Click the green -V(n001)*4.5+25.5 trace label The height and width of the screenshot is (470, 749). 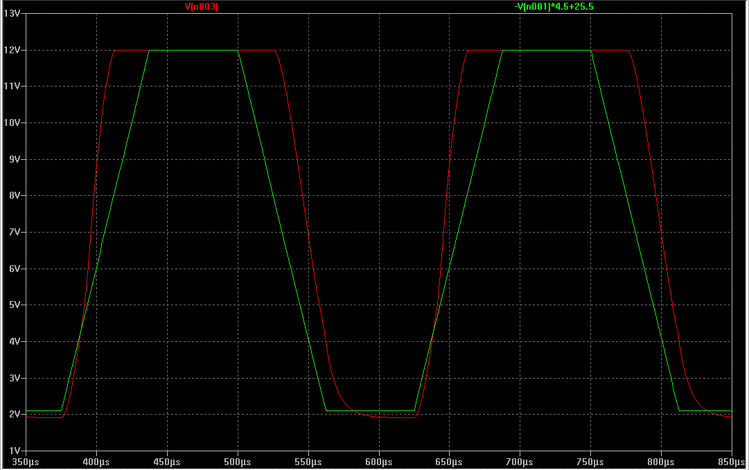[x=554, y=6]
